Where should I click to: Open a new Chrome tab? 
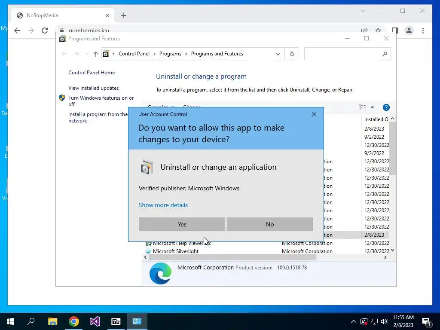point(124,15)
